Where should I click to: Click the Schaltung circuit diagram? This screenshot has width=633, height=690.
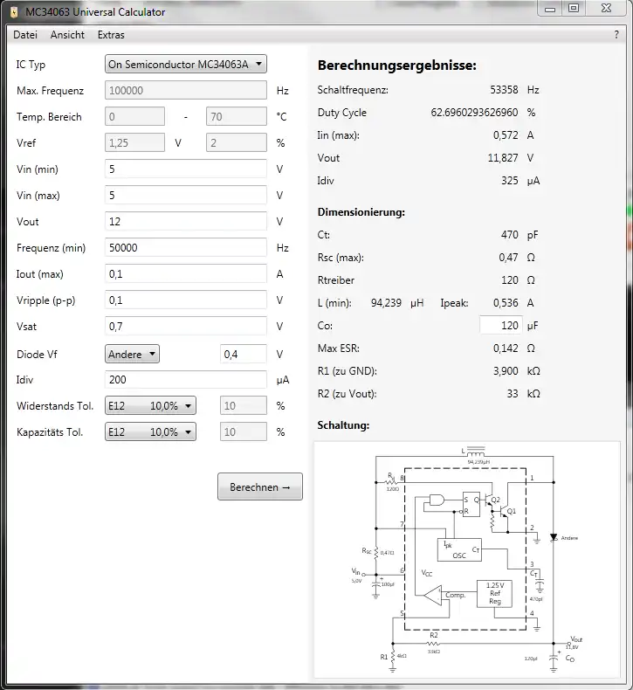click(x=467, y=560)
